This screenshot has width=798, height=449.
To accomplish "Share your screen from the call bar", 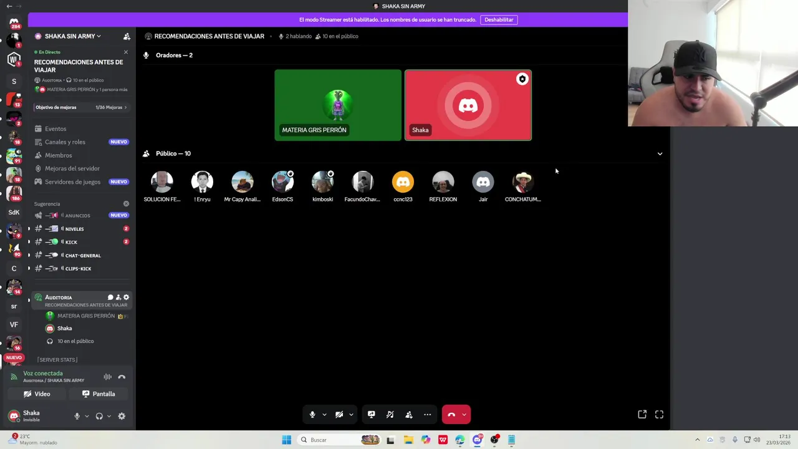I will (x=372, y=414).
